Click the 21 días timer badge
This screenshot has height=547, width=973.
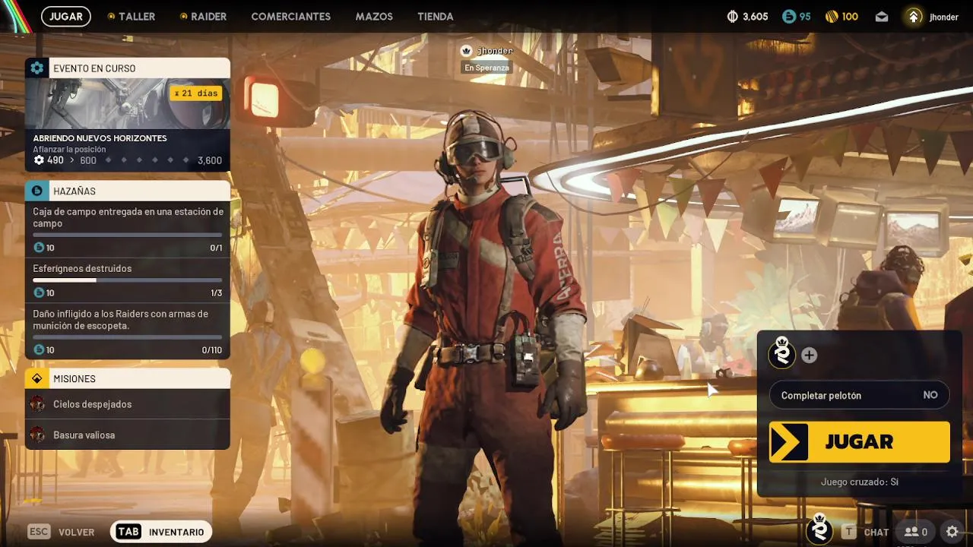pos(196,93)
